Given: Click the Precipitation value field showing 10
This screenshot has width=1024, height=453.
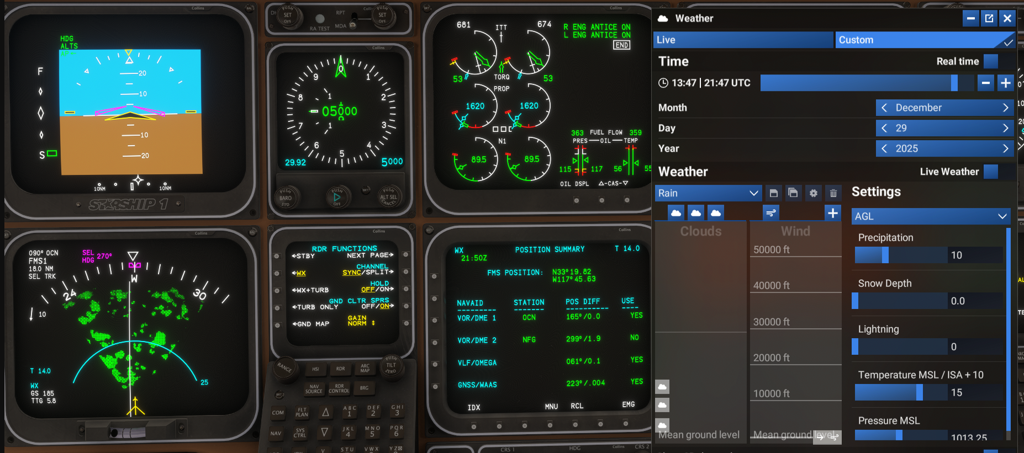Looking at the screenshot, I should tap(975, 255).
